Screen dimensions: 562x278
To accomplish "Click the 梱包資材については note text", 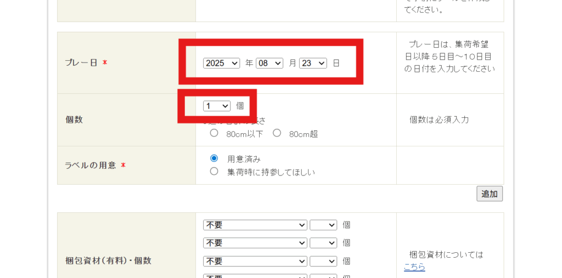I will click(x=446, y=255).
